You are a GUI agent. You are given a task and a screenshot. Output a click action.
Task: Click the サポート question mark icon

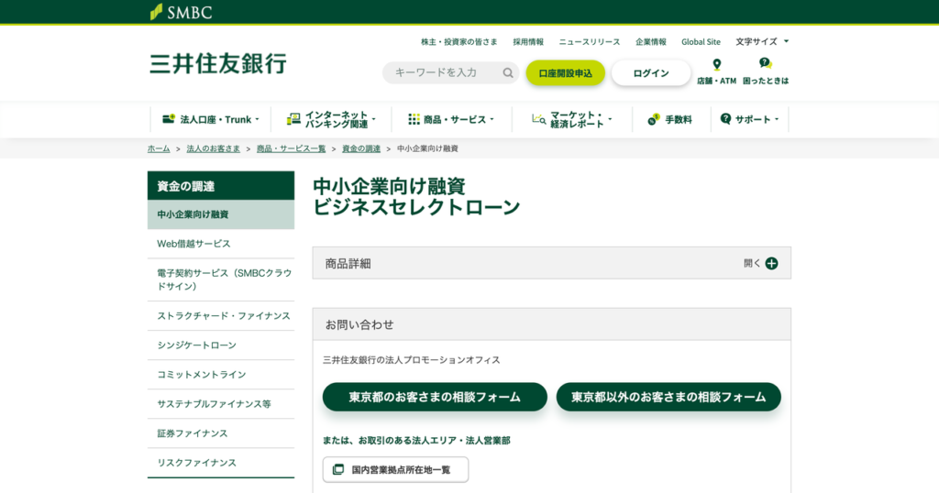tap(726, 119)
